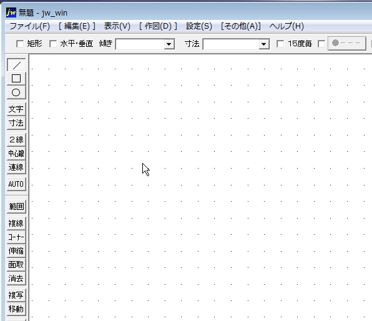Image resolution: width=372 pixels, height=321 pixels.
Task: Select the line drawing tool
Action: pyautogui.click(x=16, y=65)
